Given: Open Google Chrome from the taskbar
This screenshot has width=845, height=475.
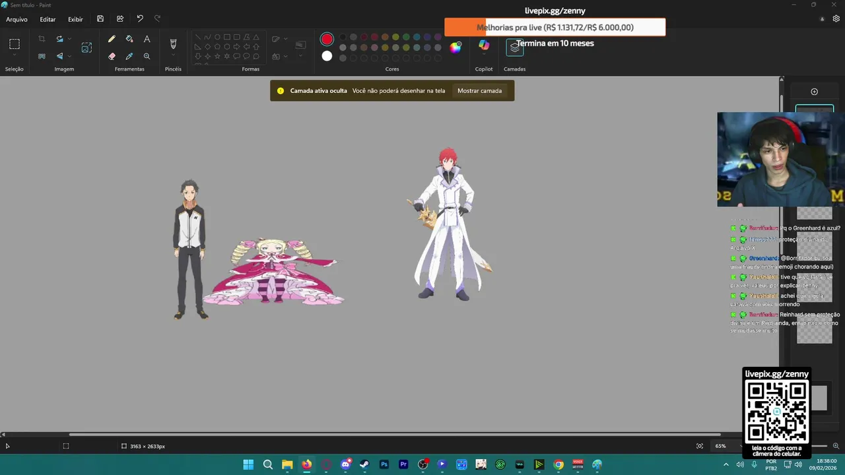Looking at the screenshot, I should pyautogui.click(x=558, y=464).
